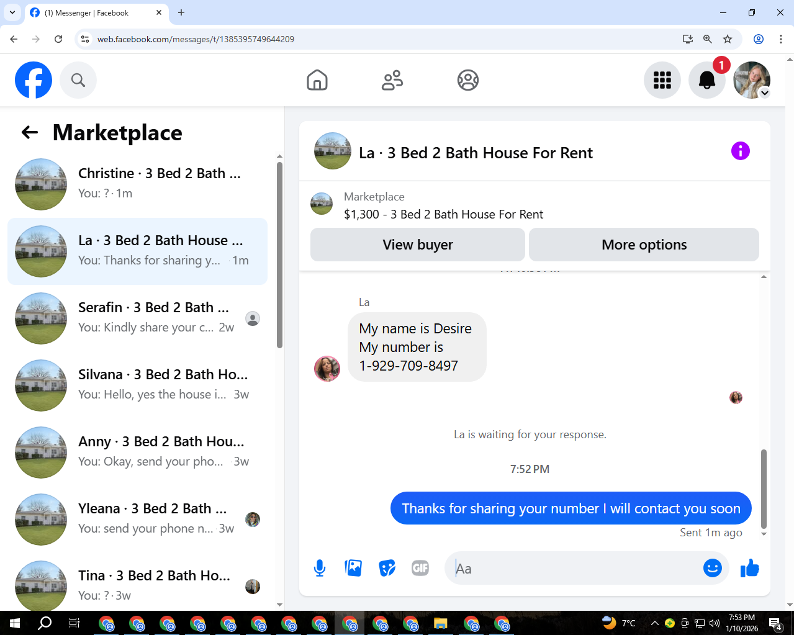Open the Friends icon in top navigation
This screenshot has height=635, width=794.
tap(392, 80)
